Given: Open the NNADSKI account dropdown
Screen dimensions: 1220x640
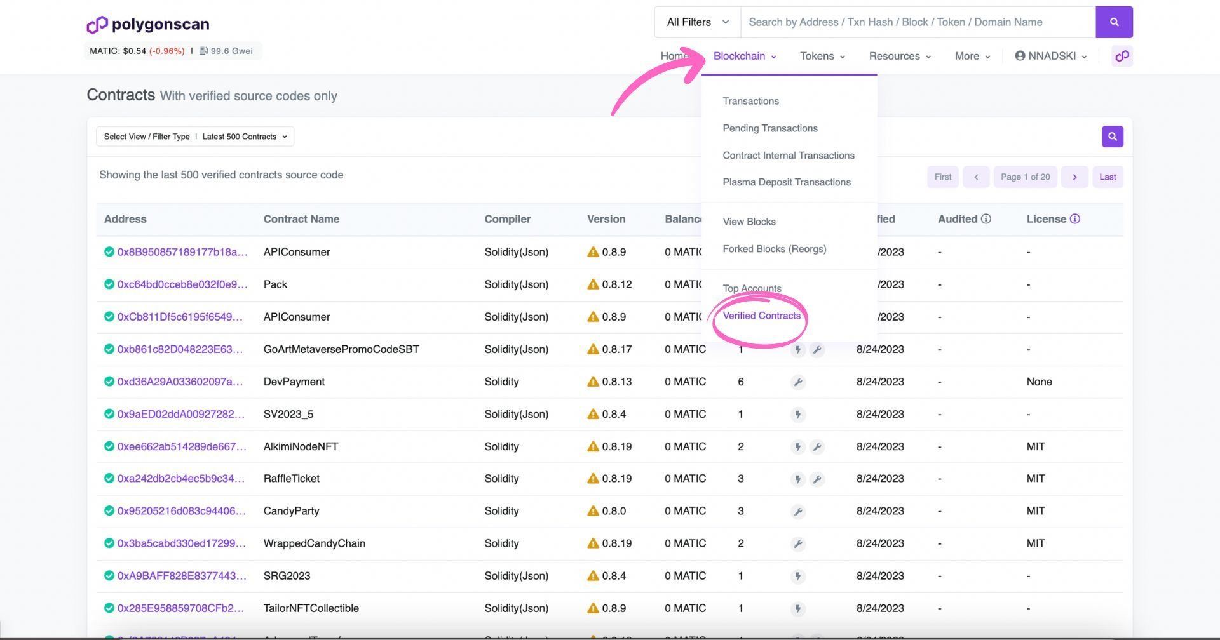Looking at the screenshot, I should coord(1050,56).
